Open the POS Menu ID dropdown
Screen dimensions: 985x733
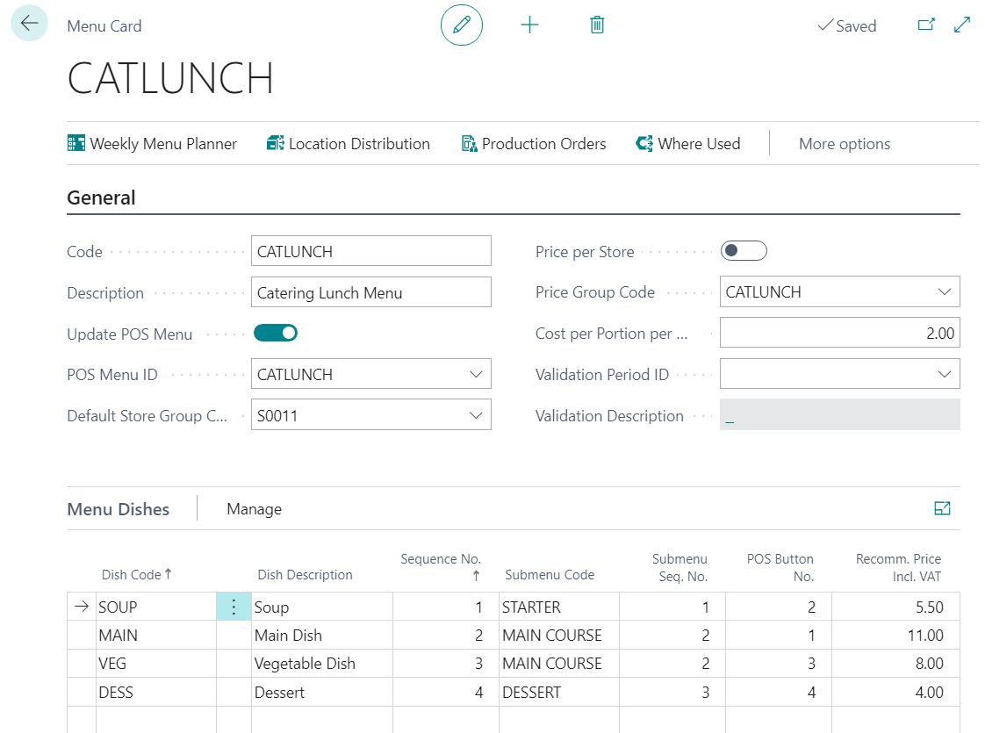476,374
